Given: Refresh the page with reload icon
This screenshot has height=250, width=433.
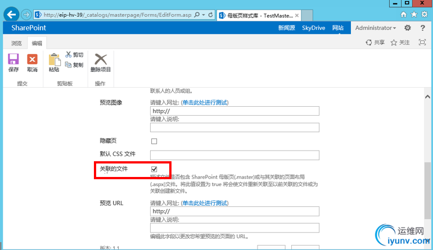Looking at the screenshot, I should click(x=210, y=15).
